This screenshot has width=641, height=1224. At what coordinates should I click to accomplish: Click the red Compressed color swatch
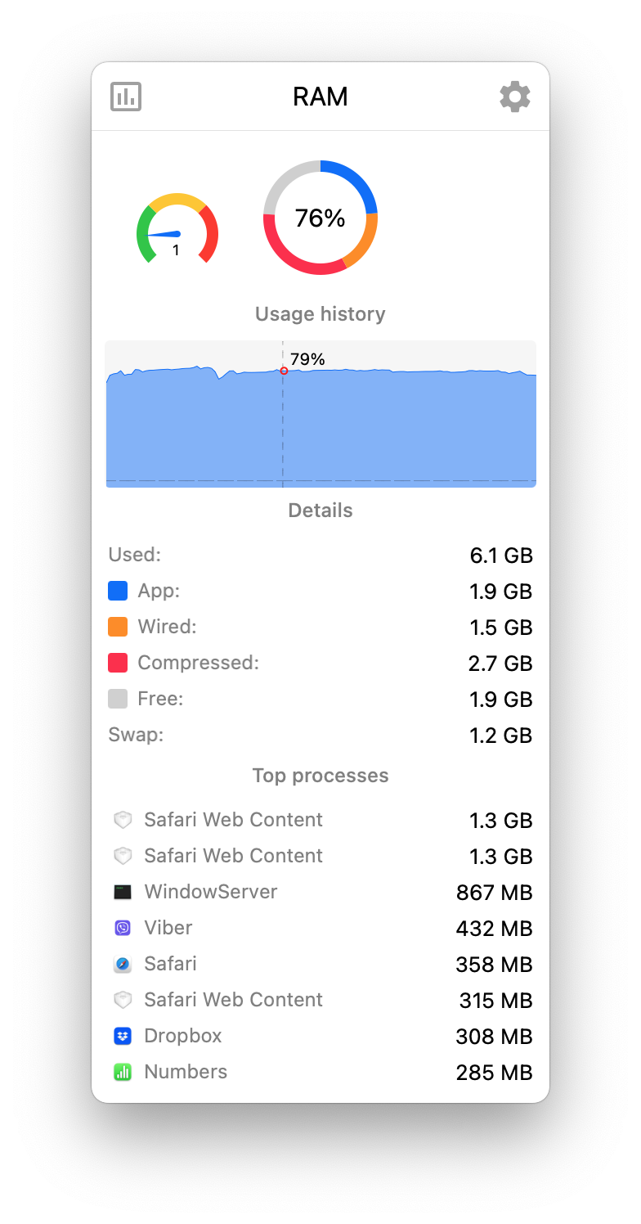[x=118, y=663]
